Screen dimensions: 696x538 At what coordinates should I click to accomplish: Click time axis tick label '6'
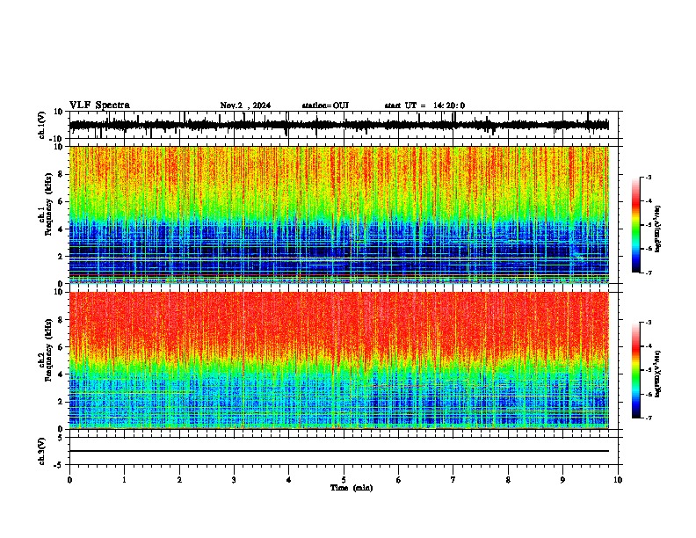[x=399, y=480]
